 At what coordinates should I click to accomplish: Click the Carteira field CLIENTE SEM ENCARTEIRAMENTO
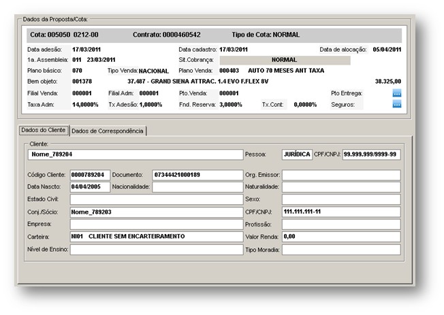157,237
